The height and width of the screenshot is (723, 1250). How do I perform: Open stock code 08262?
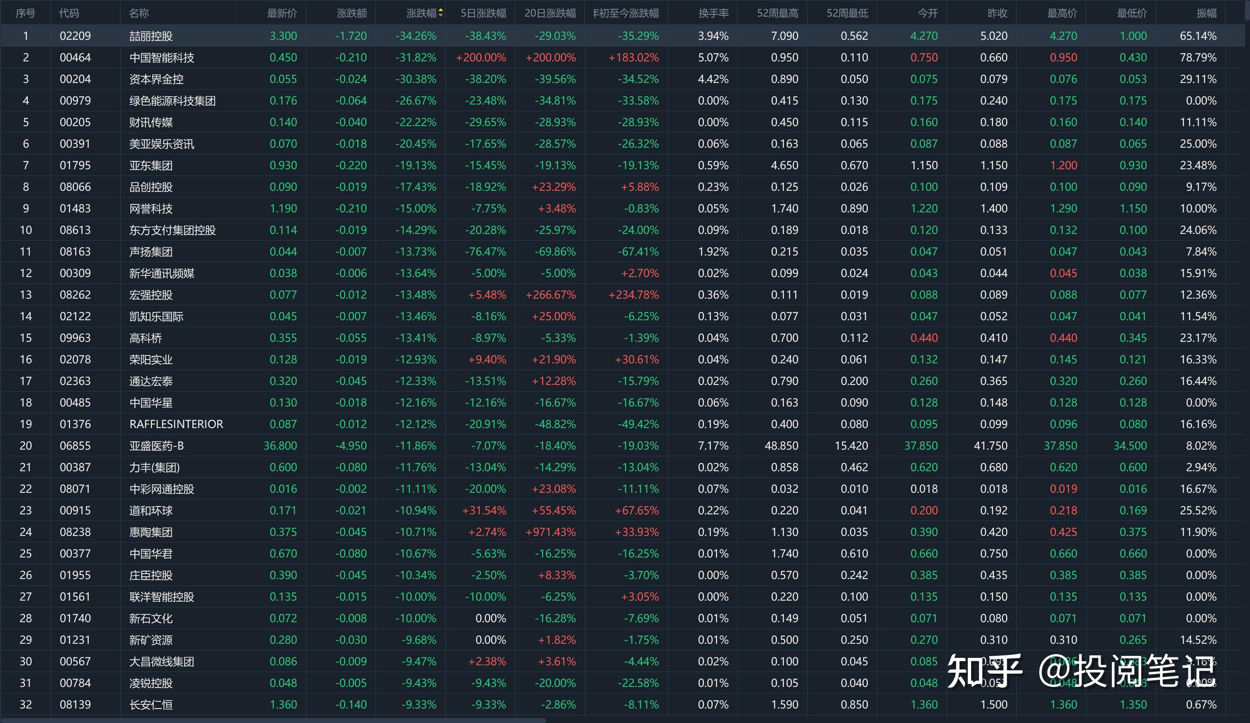coord(75,295)
